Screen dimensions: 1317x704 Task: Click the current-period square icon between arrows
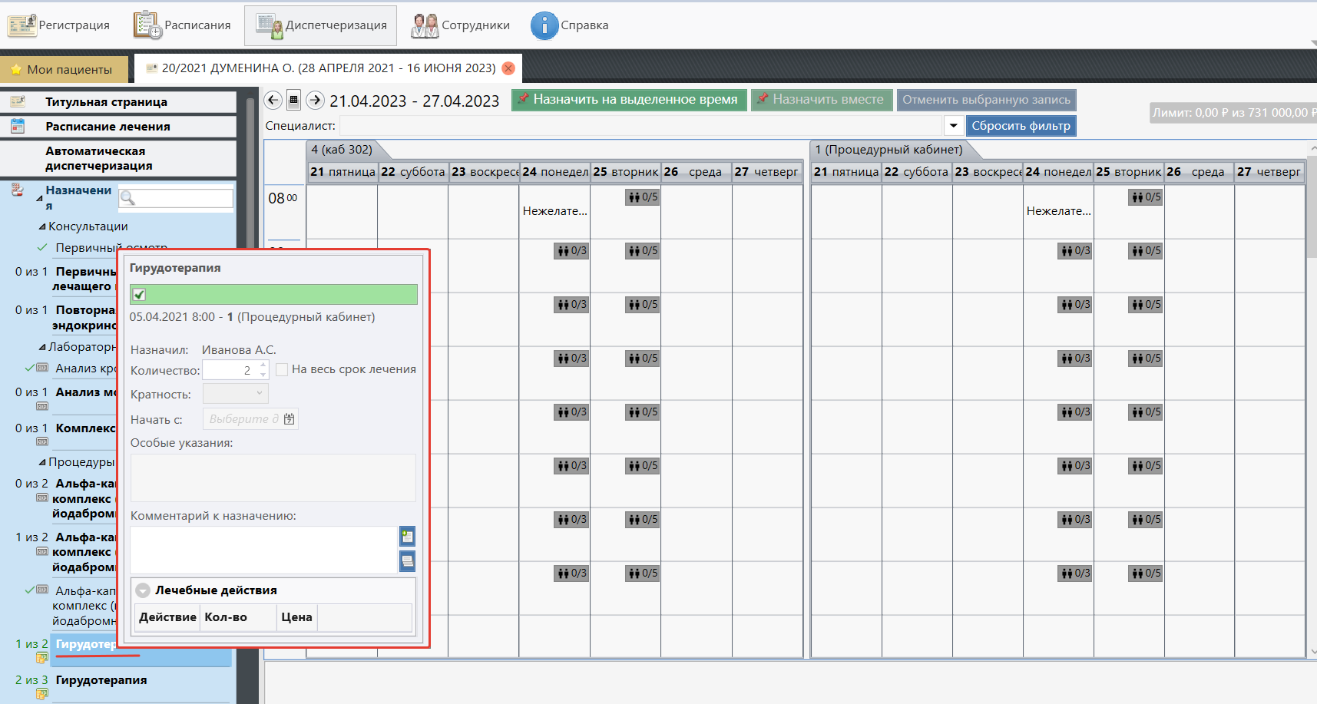click(x=293, y=101)
